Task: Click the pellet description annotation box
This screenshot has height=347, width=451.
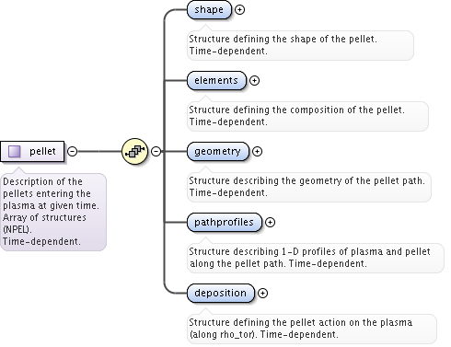Action: (53, 212)
